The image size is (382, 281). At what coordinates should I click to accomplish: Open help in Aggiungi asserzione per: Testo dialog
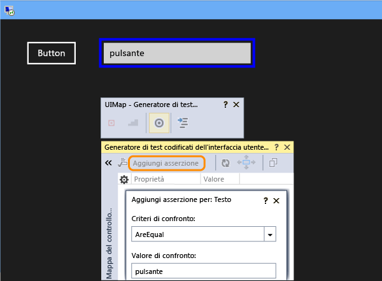click(265, 201)
